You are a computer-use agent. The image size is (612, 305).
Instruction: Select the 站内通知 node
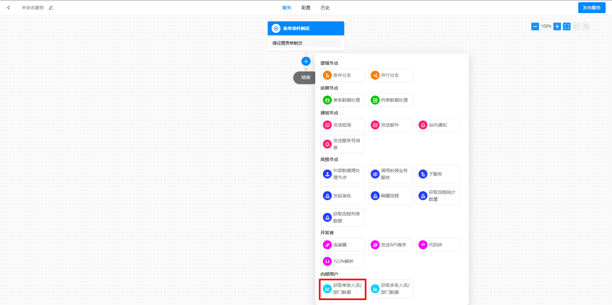point(438,125)
